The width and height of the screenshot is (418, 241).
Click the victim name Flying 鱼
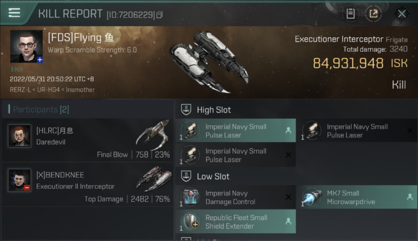click(x=81, y=38)
